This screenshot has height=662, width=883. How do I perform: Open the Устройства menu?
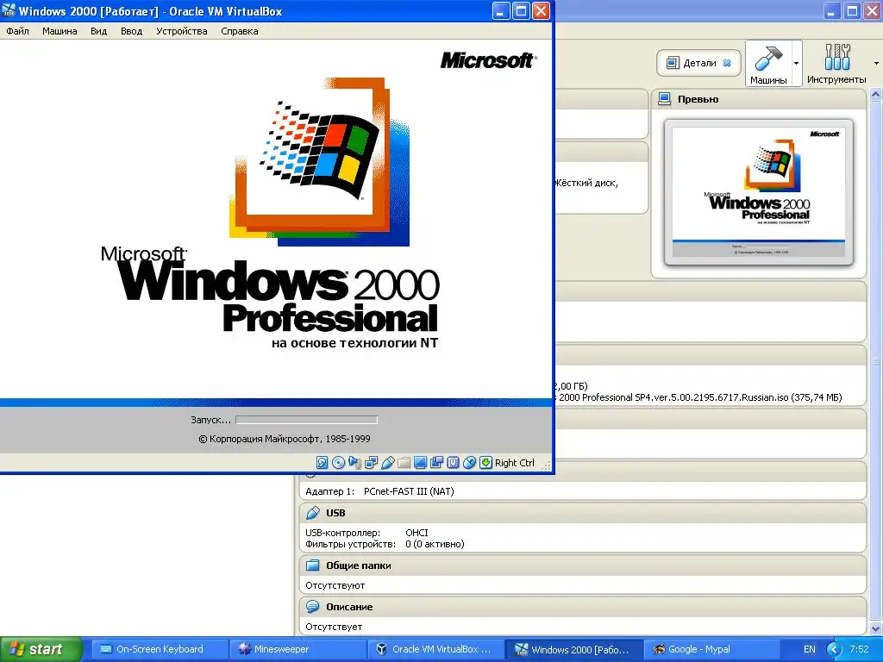pos(181,31)
